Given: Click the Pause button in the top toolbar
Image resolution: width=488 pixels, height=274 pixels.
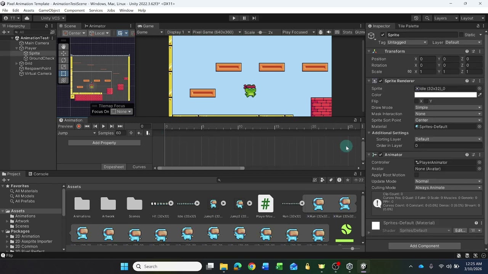Looking at the screenshot, I should 244,18.
